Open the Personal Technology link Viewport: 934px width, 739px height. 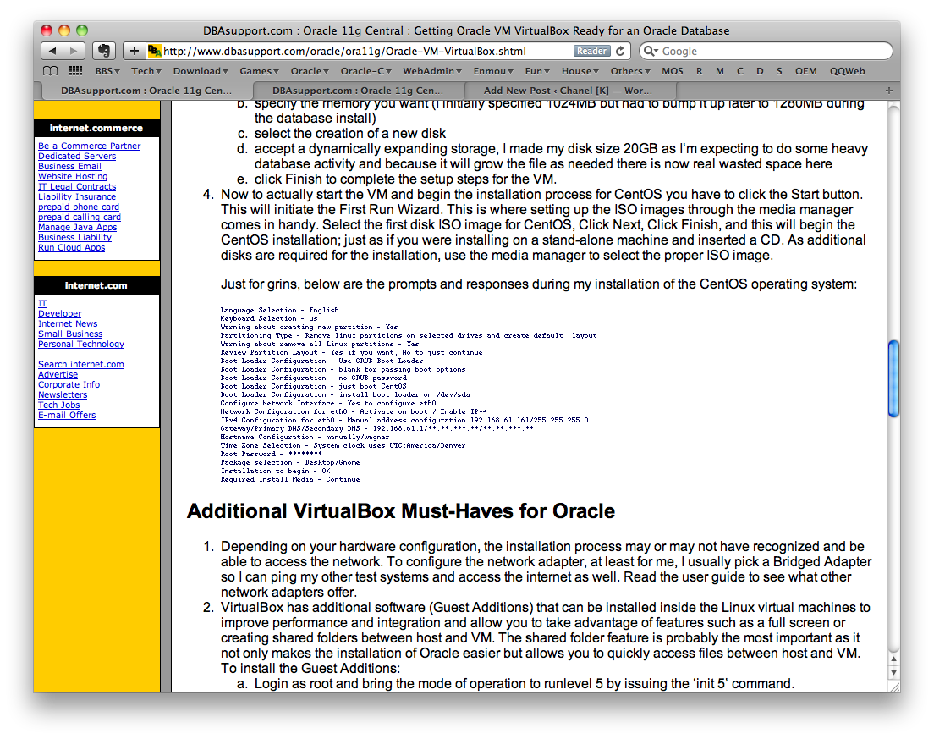pos(81,344)
